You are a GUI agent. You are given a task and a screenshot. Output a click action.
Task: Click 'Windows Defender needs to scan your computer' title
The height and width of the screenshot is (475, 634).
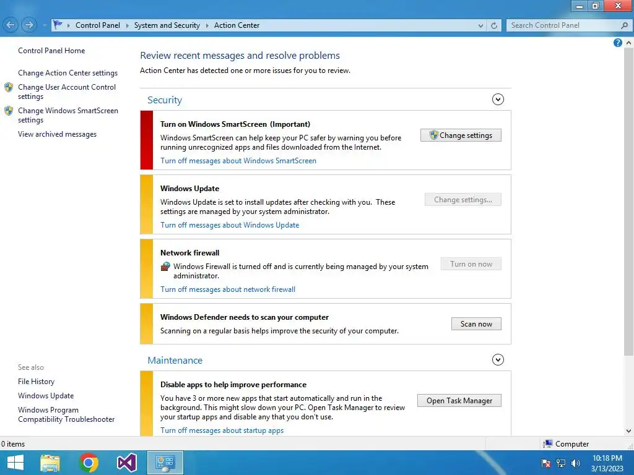[244, 317]
